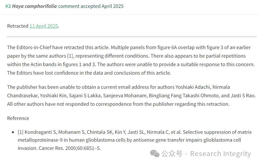Screen dimensions: 259x164
Task: Open the 11 April 2025 retraction link
Action: coord(44,26)
